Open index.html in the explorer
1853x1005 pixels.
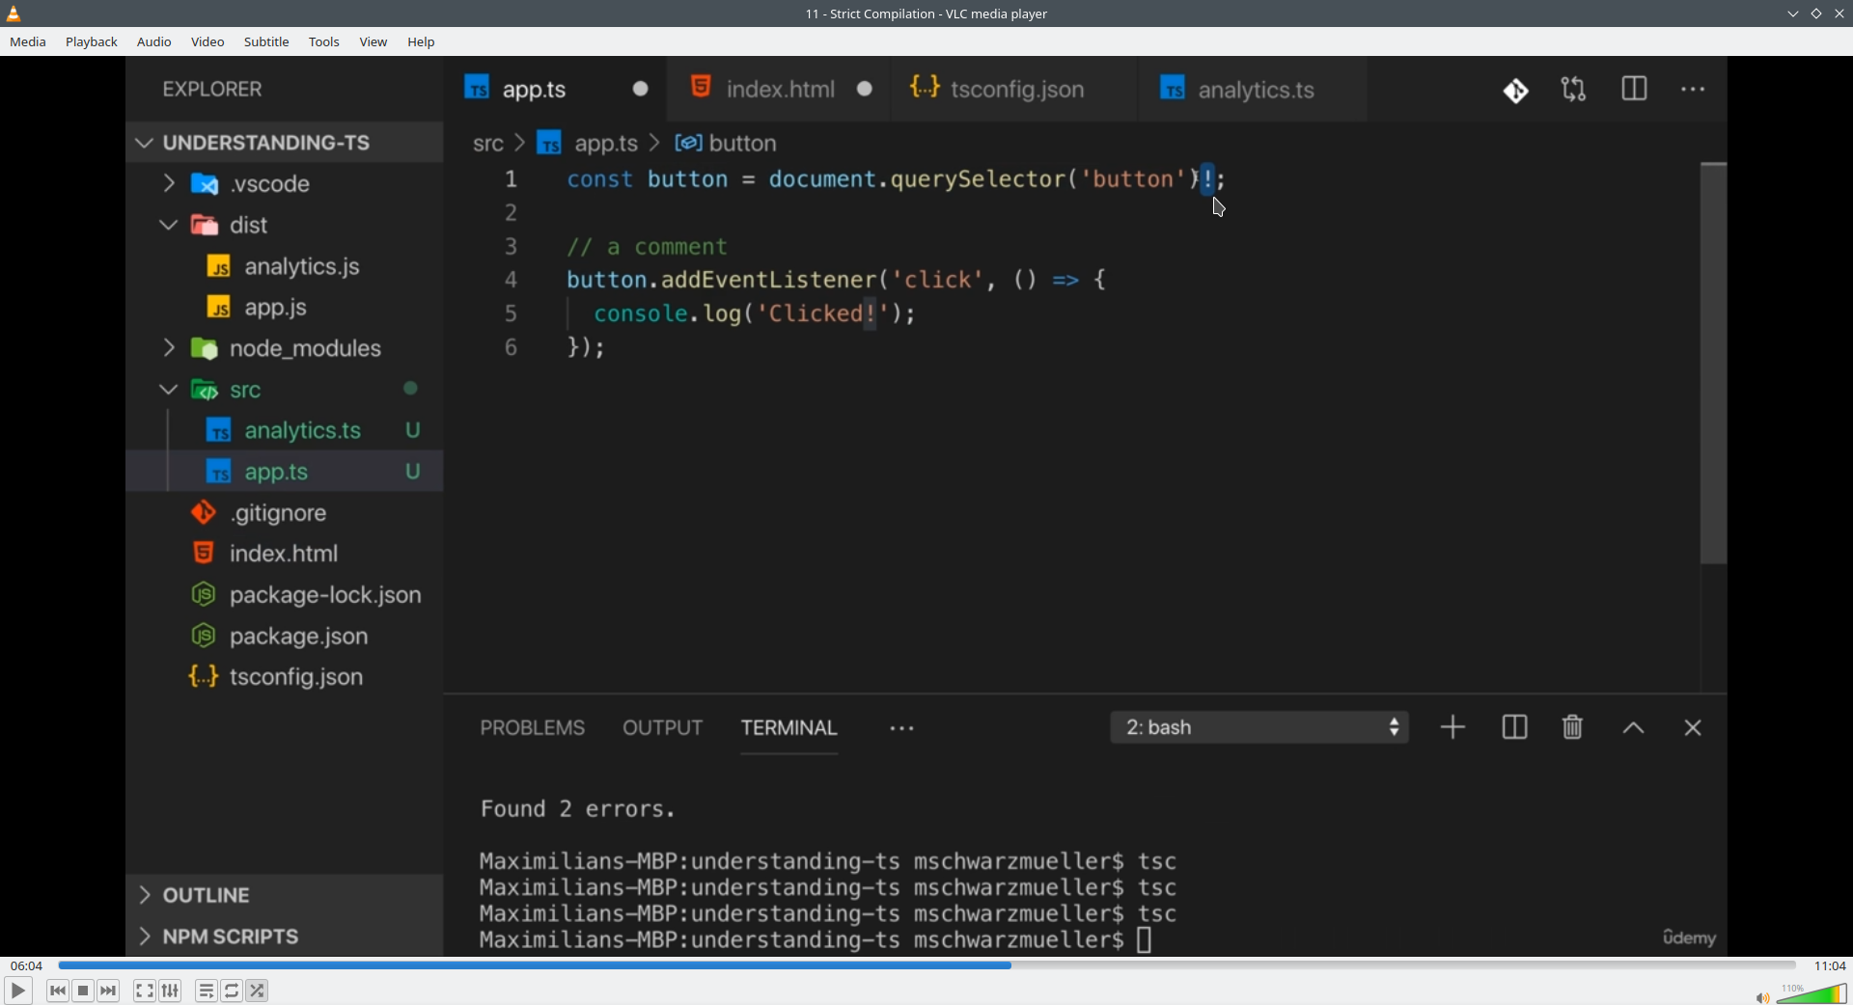point(285,554)
